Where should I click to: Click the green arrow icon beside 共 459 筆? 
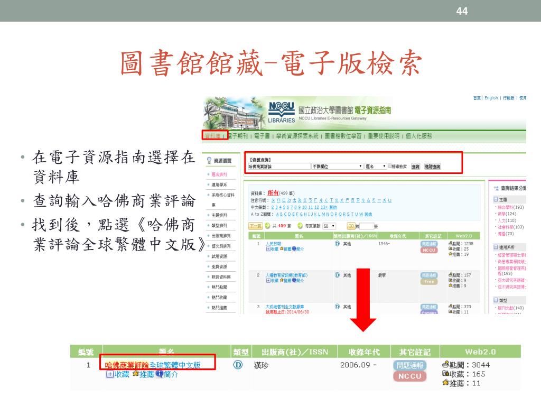(267, 226)
